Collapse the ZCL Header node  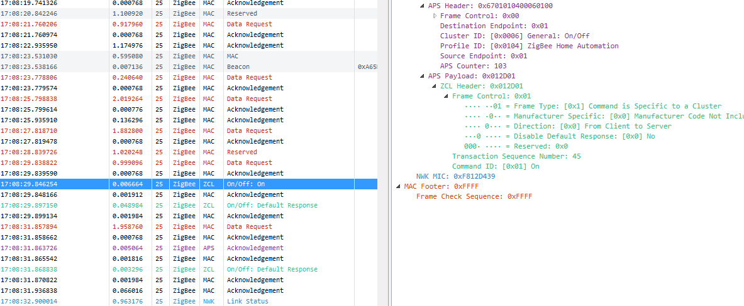coord(435,87)
